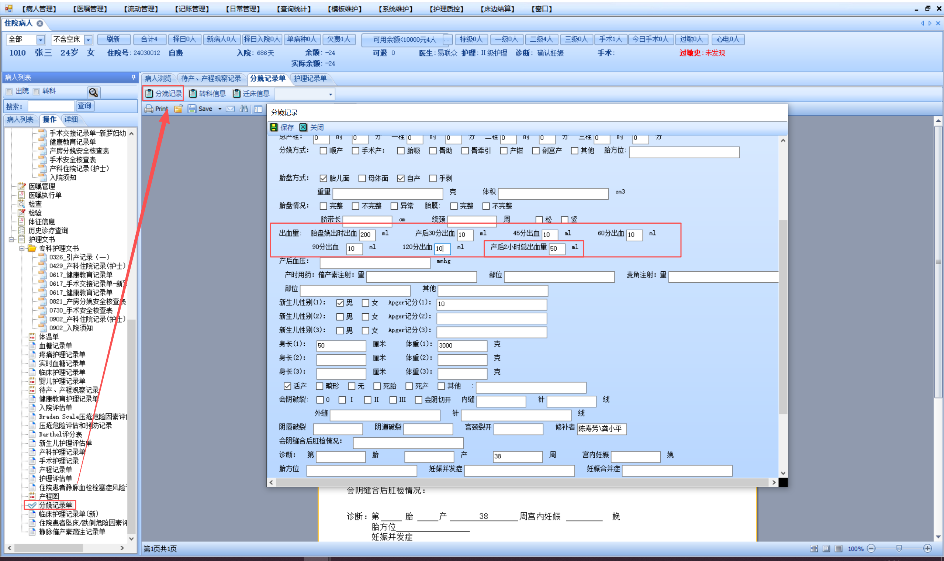The width and height of the screenshot is (944, 561).
Task: Toggle the 出院 checkbox in patient list
Action: 10,92
